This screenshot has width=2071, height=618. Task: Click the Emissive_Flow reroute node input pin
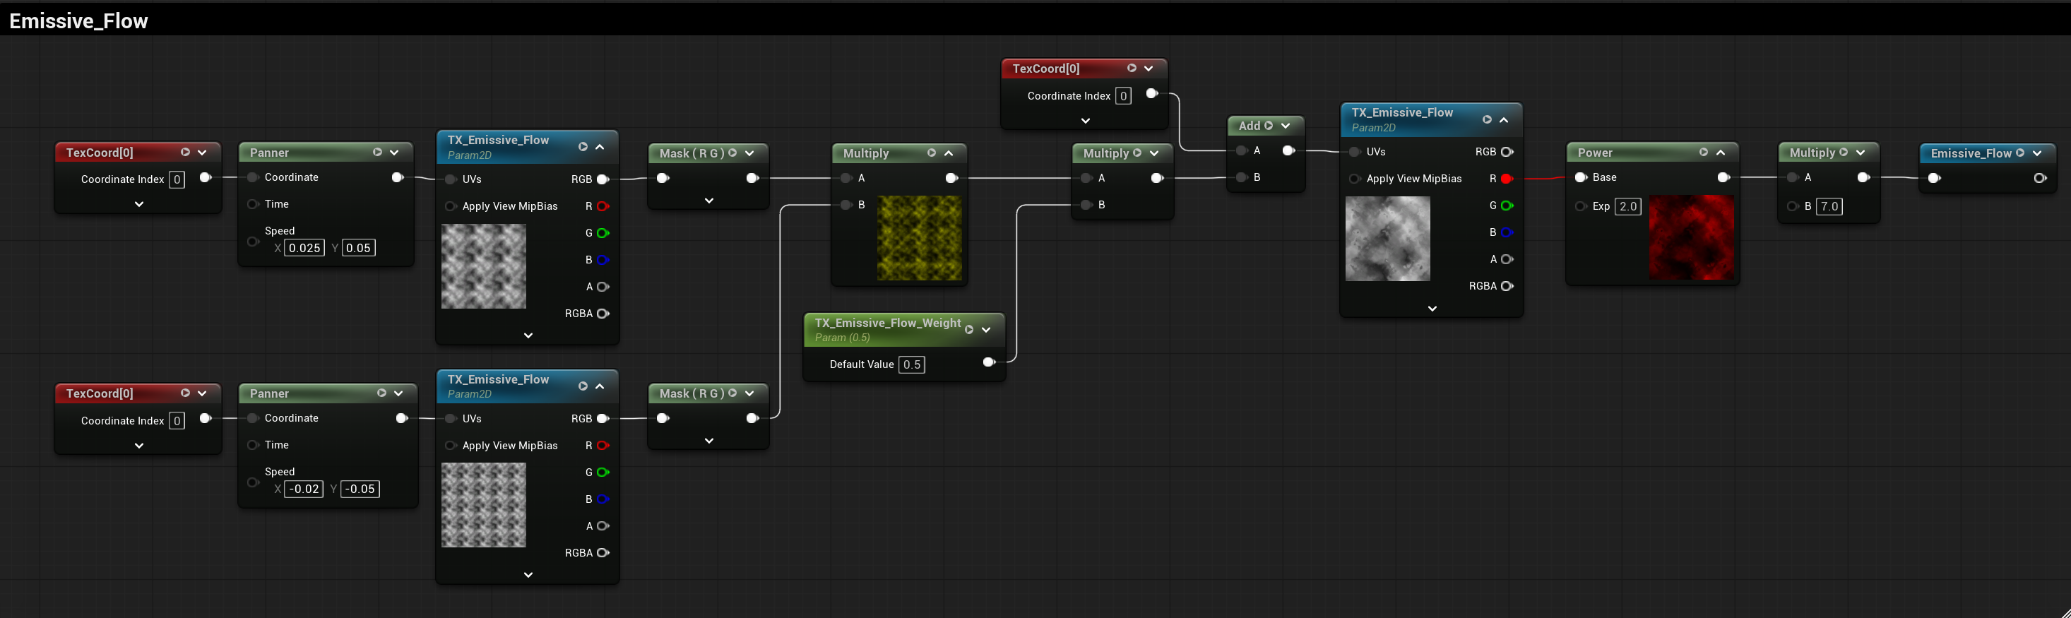coord(1935,179)
